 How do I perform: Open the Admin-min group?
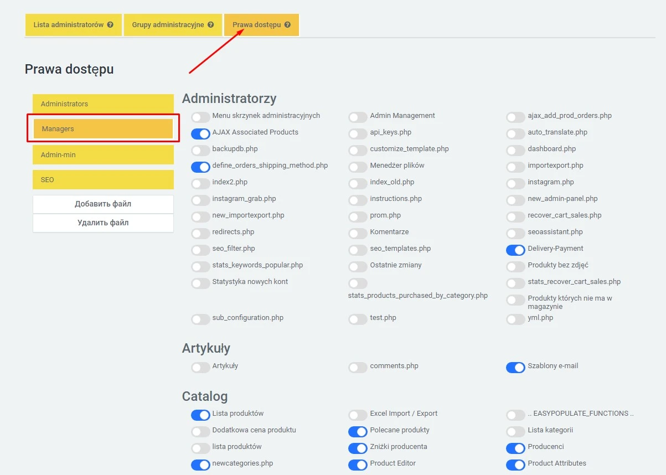(x=103, y=154)
